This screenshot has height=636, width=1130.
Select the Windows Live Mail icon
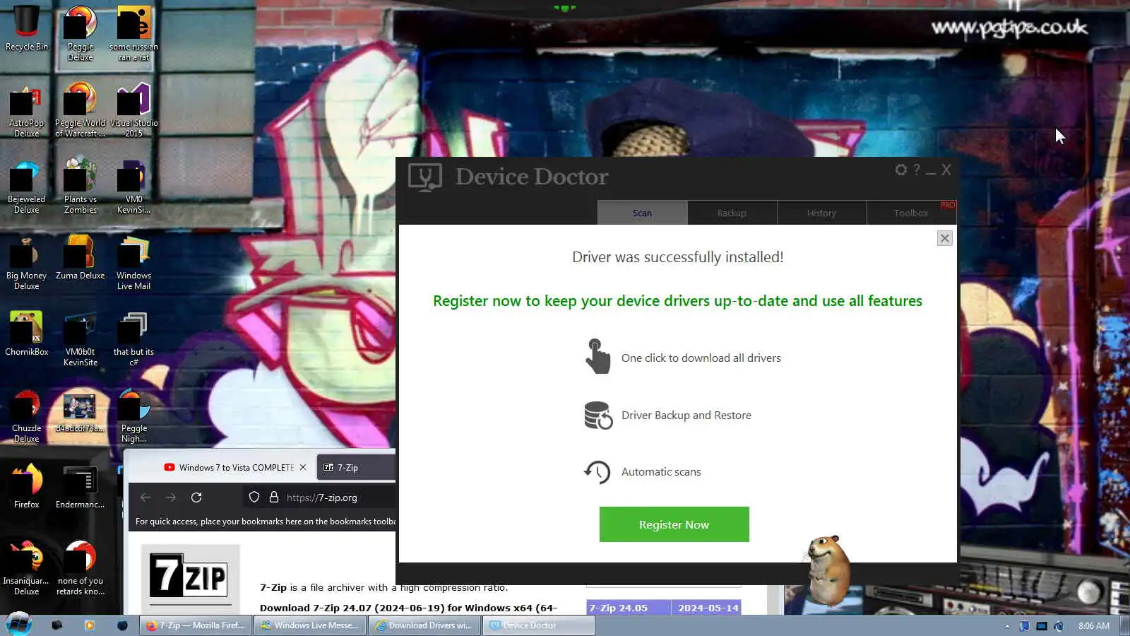(x=133, y=262)
